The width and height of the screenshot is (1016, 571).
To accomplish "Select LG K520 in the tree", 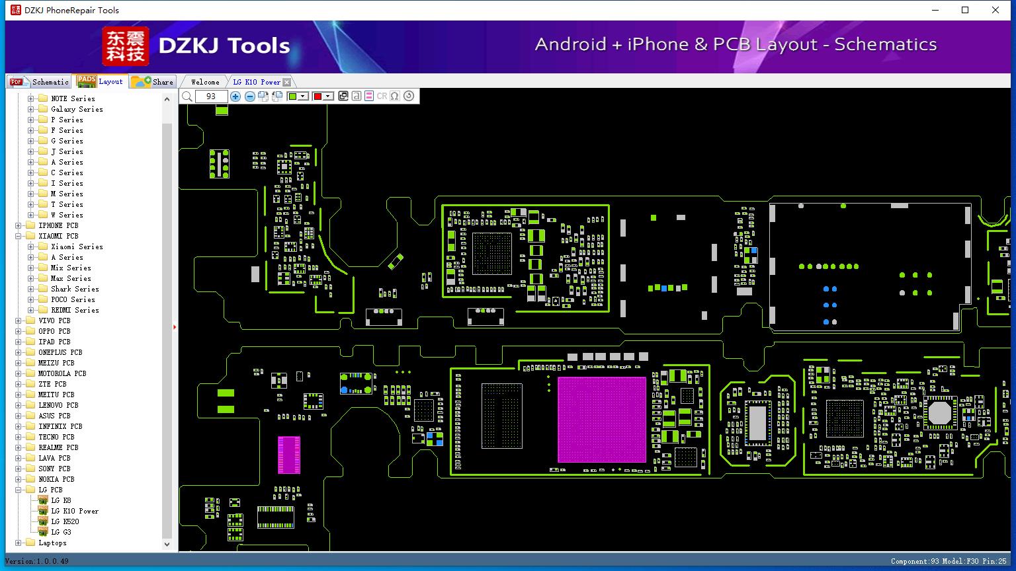I will [65, 521].
